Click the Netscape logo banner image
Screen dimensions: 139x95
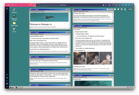49,17
